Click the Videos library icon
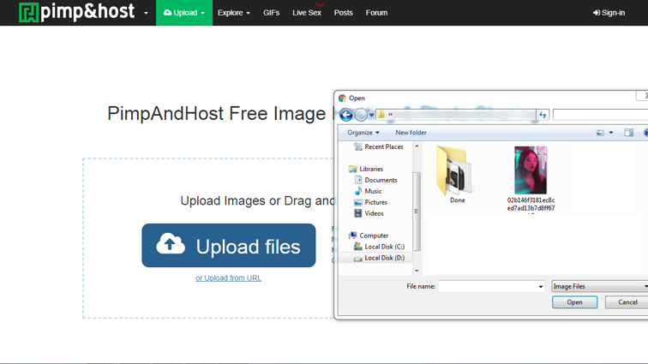The width and height of the screenshot is (648, 364). (358, 213)
